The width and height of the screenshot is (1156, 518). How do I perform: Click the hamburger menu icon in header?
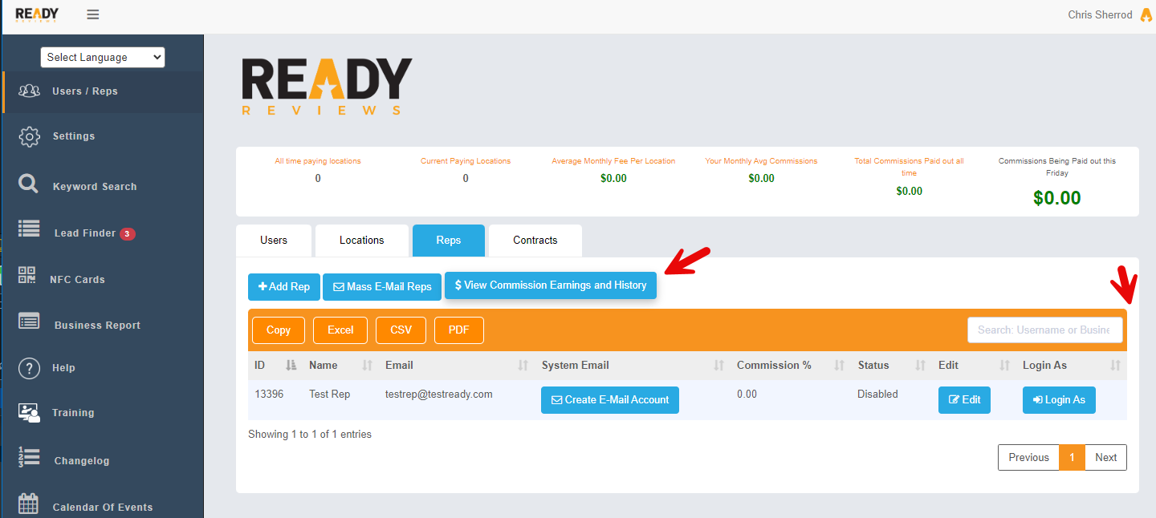click(93, 14)
